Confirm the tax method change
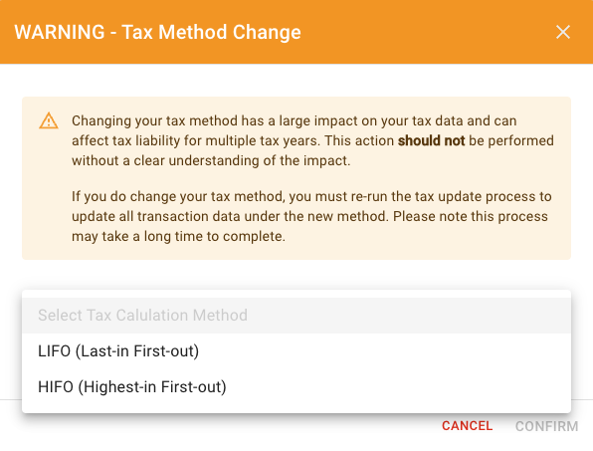Viewport: 593px width, 451px height. pos(547,426)
